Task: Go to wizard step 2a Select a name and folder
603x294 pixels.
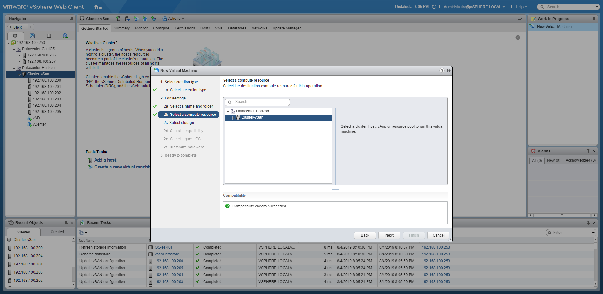Action: [191, 106]
